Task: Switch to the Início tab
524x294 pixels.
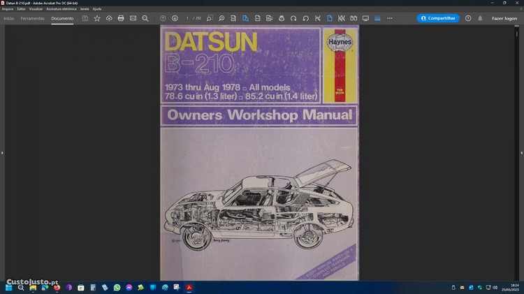Action: [x=9, y=18]
